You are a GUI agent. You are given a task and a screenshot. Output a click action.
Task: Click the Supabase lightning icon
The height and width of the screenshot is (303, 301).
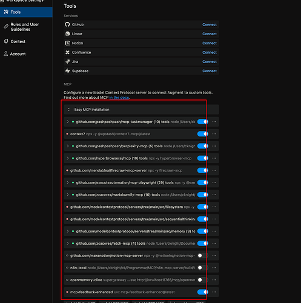tap(67, 71)
